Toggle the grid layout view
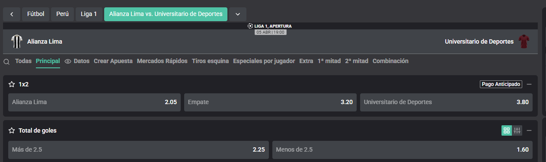The height and width of the screenshot is (162, 546). (507, 130)
